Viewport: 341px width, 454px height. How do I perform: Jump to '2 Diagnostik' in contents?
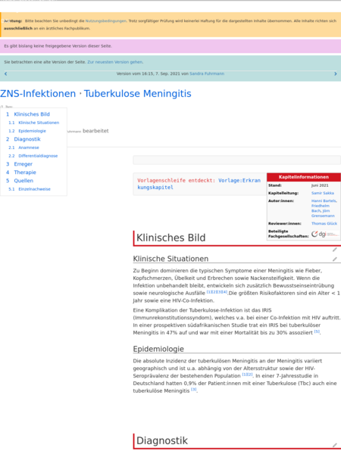coord(23,139)
